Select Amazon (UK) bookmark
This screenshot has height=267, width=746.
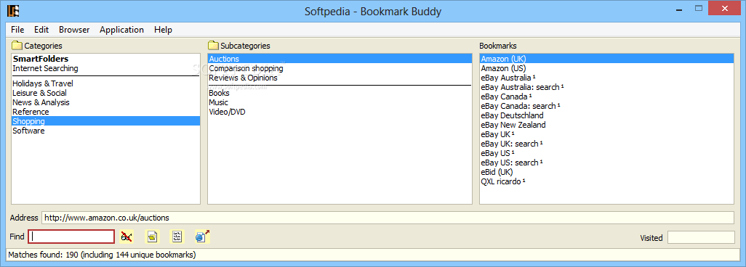(606, 59)
